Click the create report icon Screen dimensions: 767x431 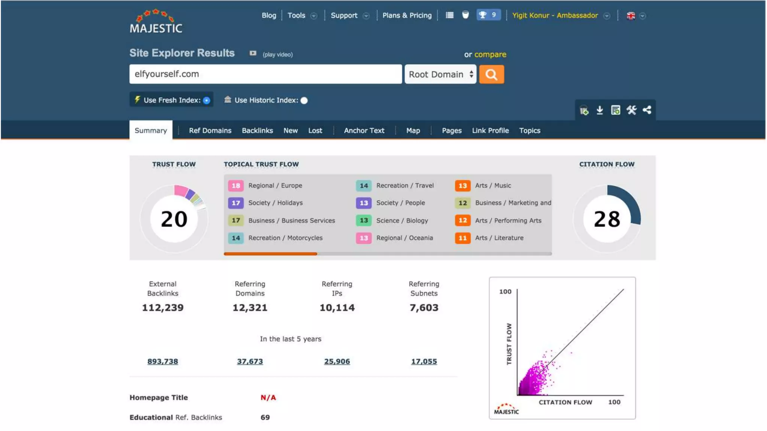point(615,110)
